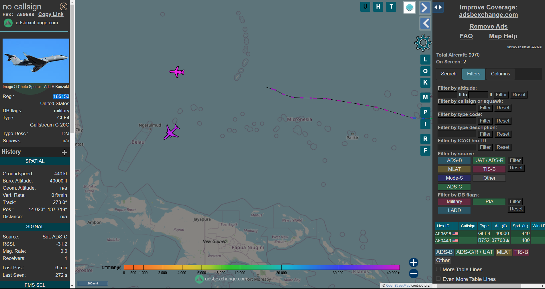
Task: Click the O map button
Action: pyautogui.click(x=425, y=71)
